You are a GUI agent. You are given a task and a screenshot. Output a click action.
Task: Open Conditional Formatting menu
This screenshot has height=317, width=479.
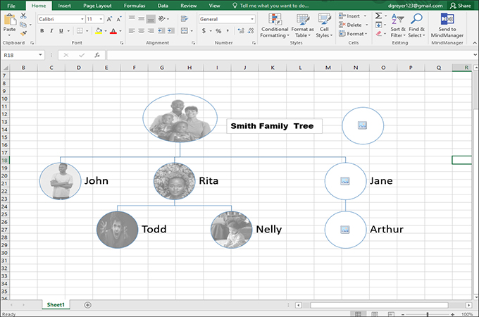(275, 25)
